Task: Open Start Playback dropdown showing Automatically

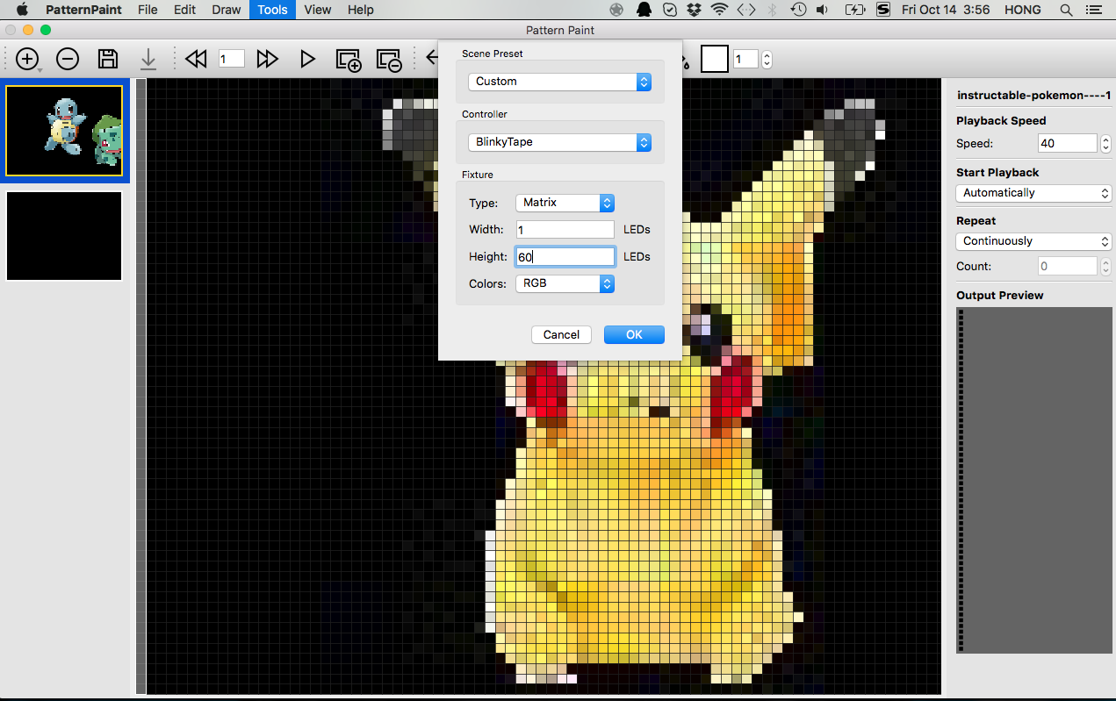Action: click(x=1033, y=193)
